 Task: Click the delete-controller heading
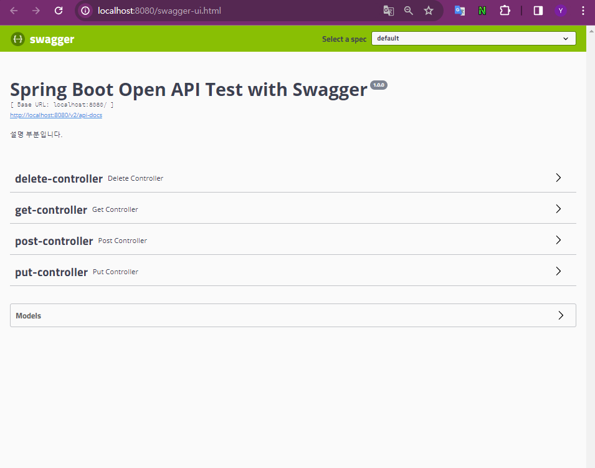59,179
